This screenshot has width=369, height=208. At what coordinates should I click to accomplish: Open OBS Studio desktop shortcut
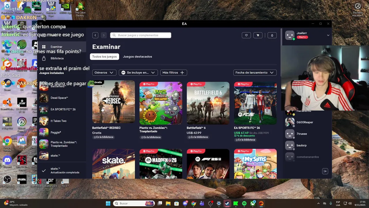click(7, 181)
